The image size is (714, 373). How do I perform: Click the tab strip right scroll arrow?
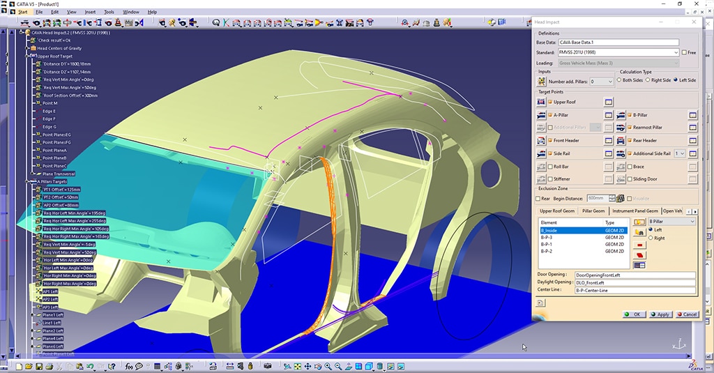pyautogui.click(x=695, y=211)
